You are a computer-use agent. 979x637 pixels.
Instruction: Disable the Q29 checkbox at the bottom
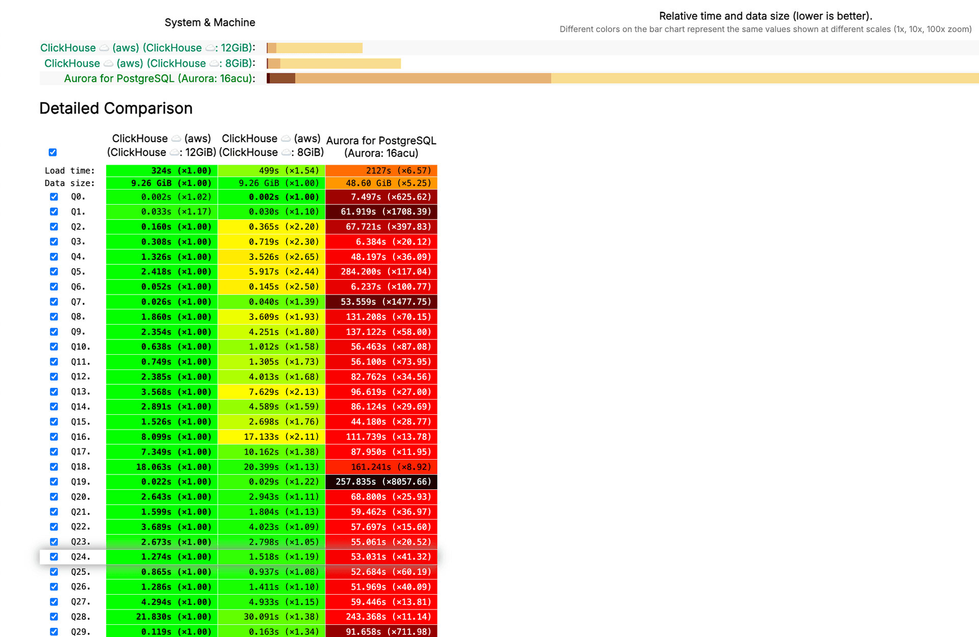coord(54,631)
